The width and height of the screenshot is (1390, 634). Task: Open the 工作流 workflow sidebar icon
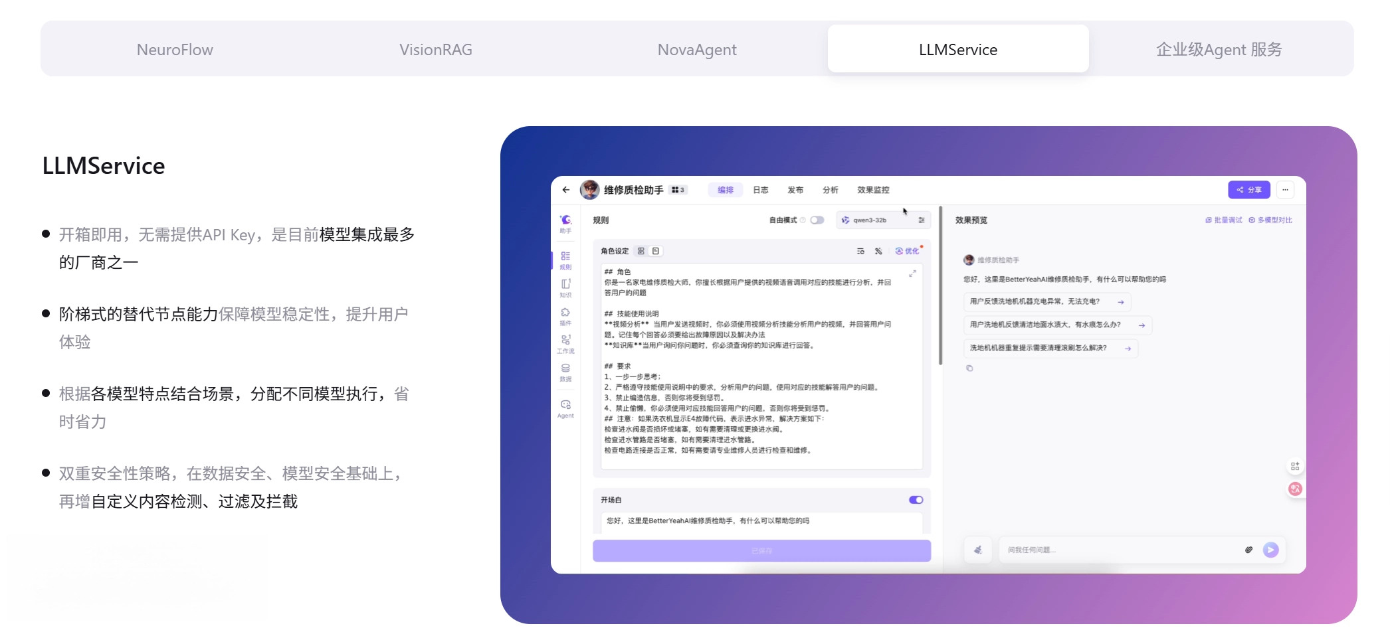click(x=565, y=343)
